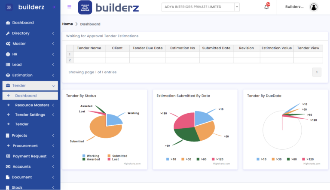The height and width of the screenshot is (190, 330).
Task: Click the Estimation icon in sidebar
Action: 8,75
